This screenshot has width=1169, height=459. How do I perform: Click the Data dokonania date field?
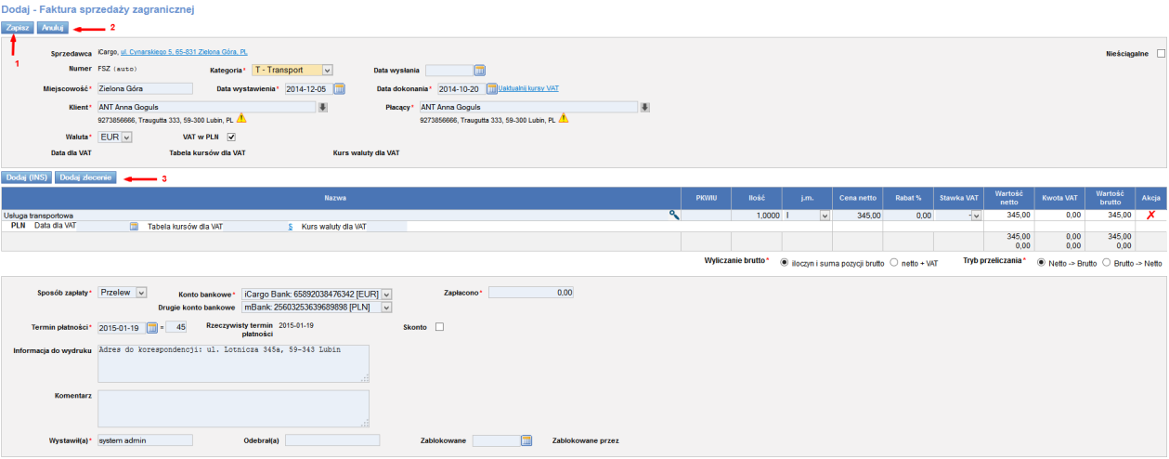pos(461,88)
